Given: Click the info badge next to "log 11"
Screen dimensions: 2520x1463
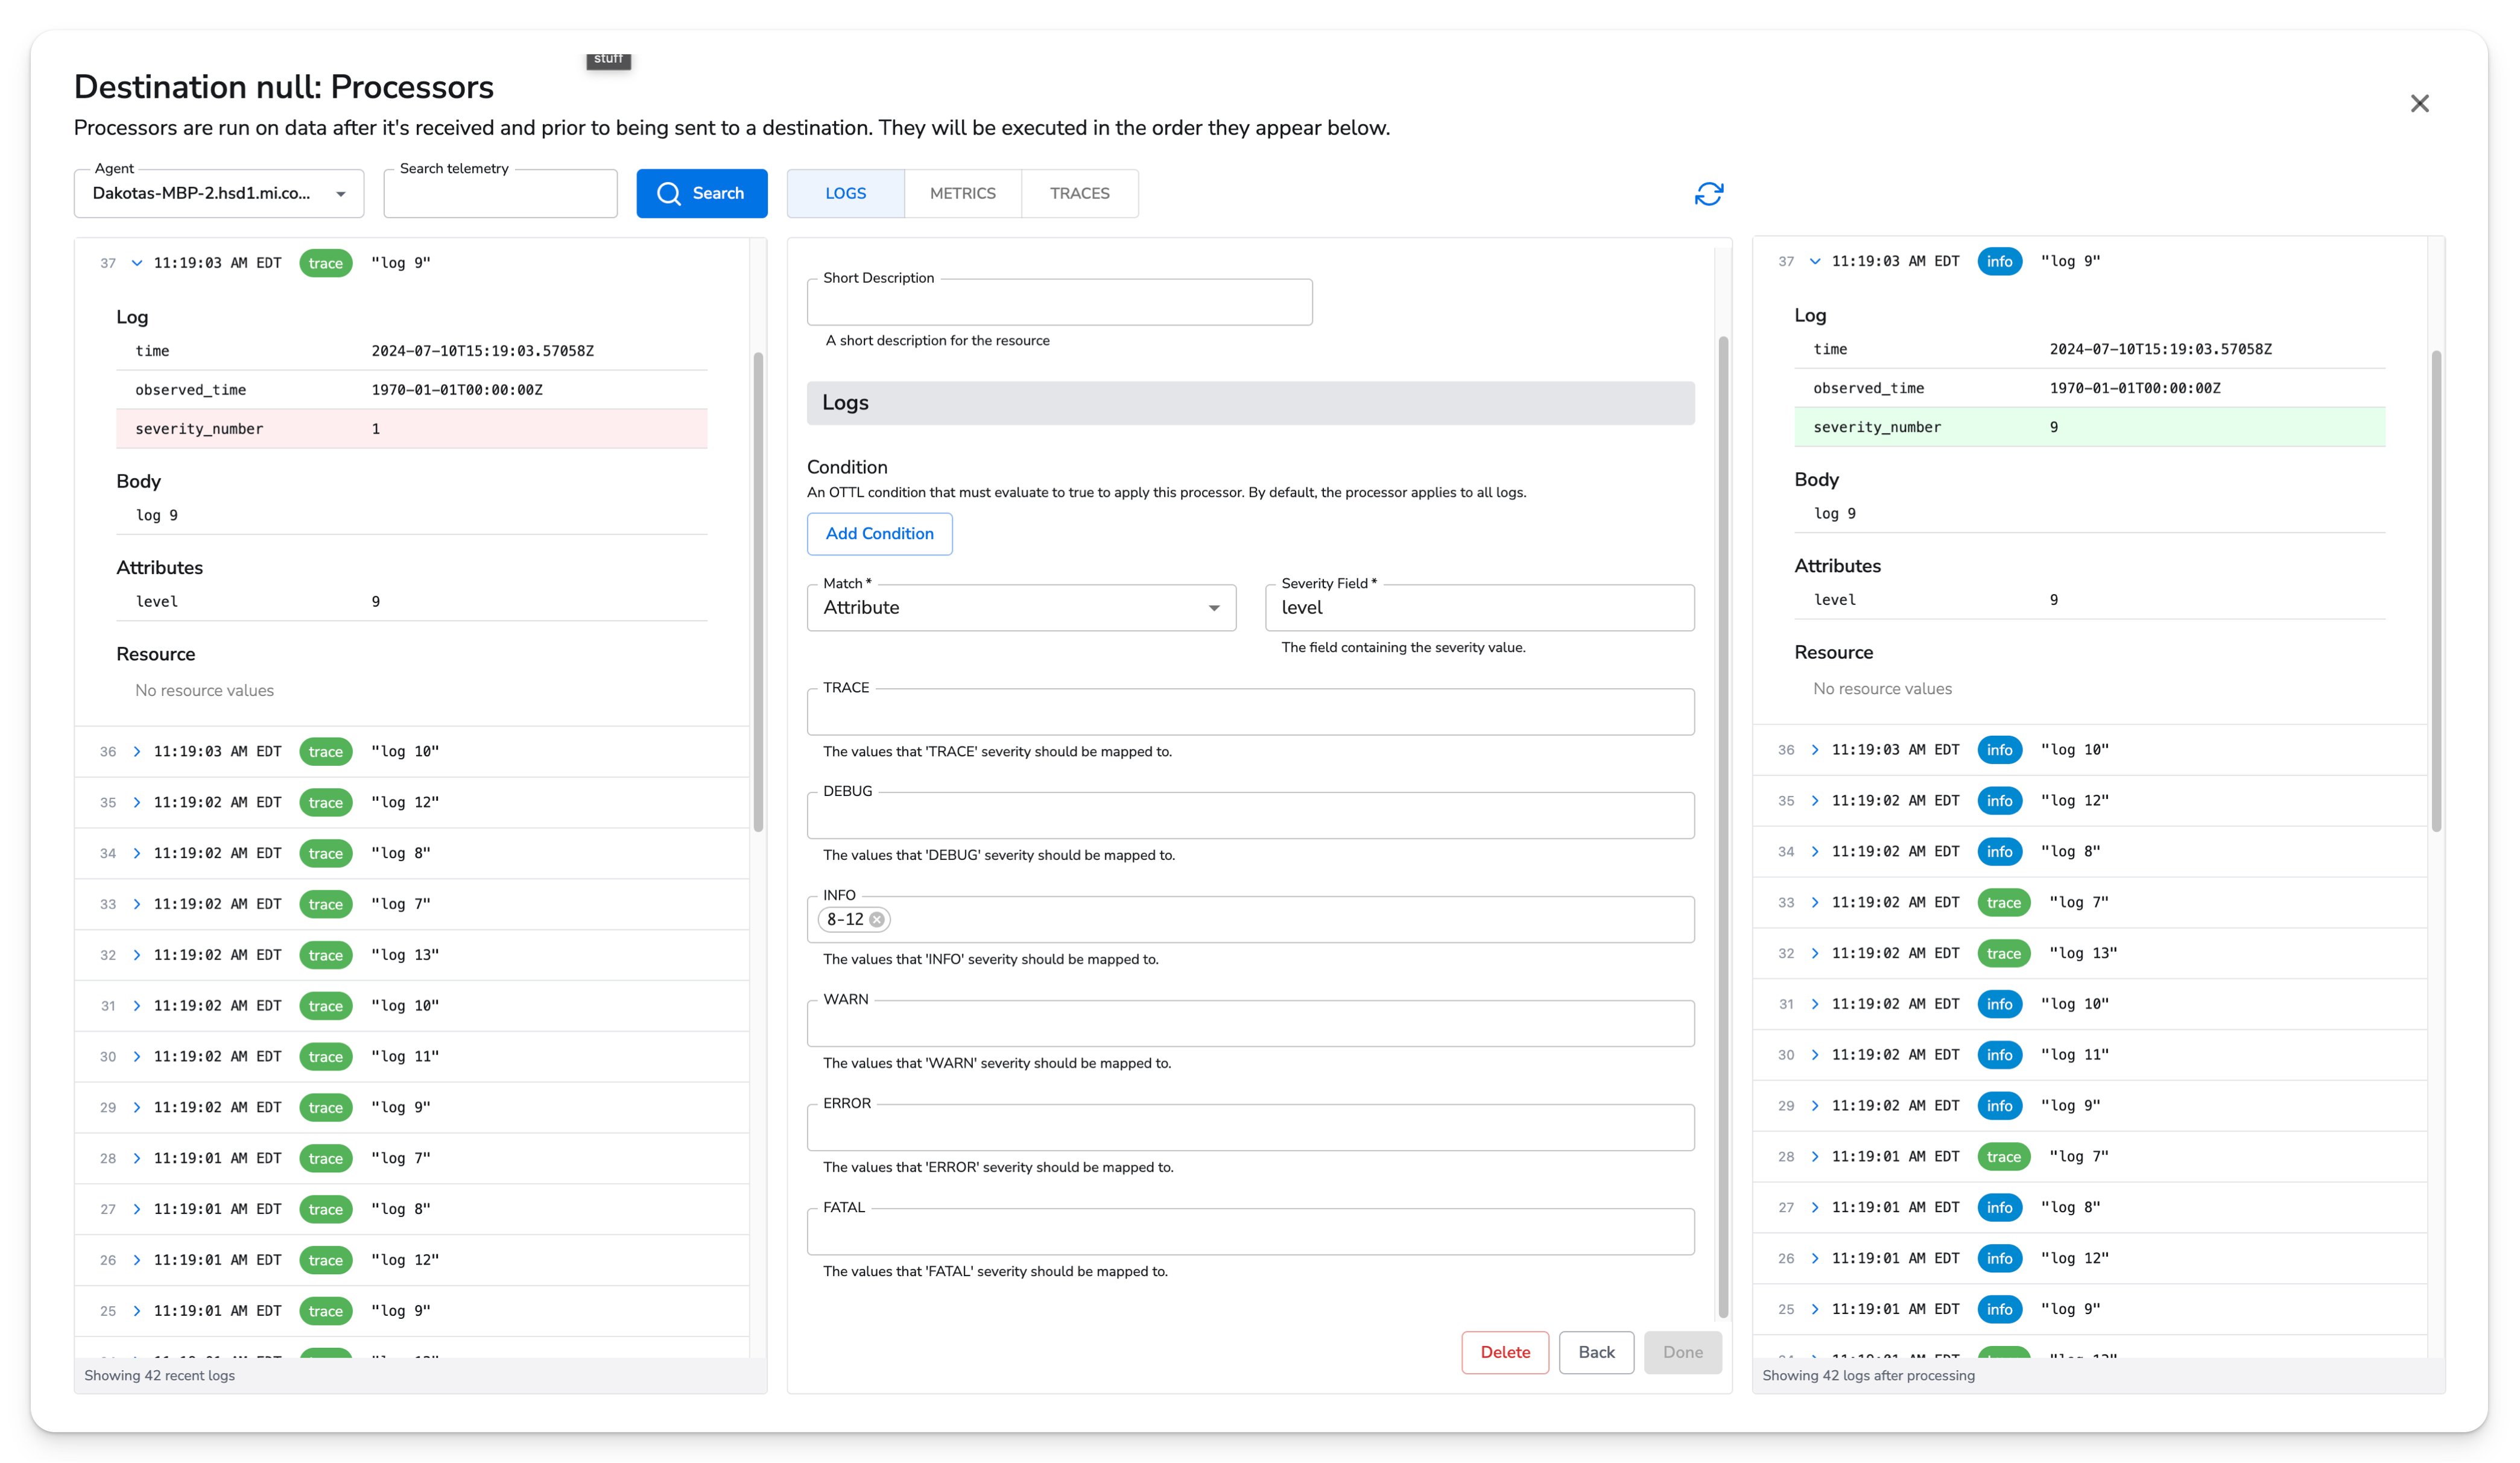Looking at the screenshot, I should coord(1999,1054).
